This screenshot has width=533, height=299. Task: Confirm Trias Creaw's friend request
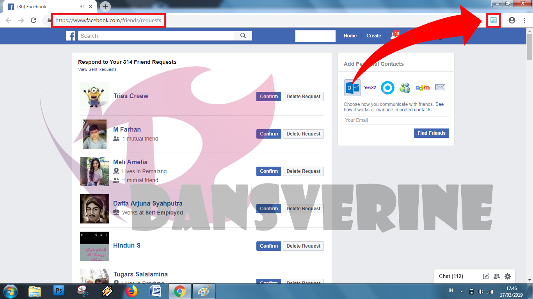(x=269, y=97)
